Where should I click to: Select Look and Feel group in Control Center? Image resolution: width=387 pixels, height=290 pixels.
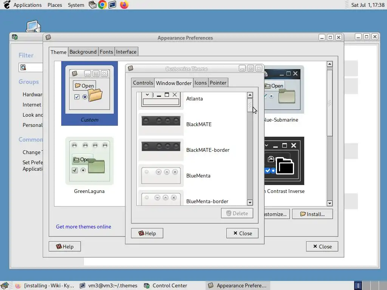point(33,115)
